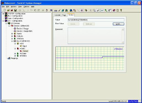Image resolution: width=142 pixels, height=103 pixels.
Task: Click the binoculars Find toolbar icon
Action: tap(43, 10)
